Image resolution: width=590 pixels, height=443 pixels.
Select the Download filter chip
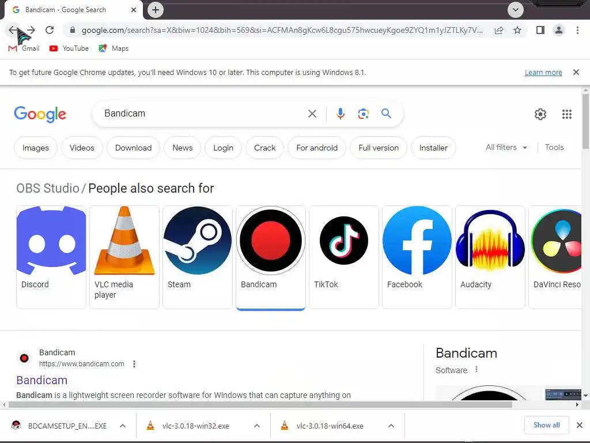tap(134, 148)
